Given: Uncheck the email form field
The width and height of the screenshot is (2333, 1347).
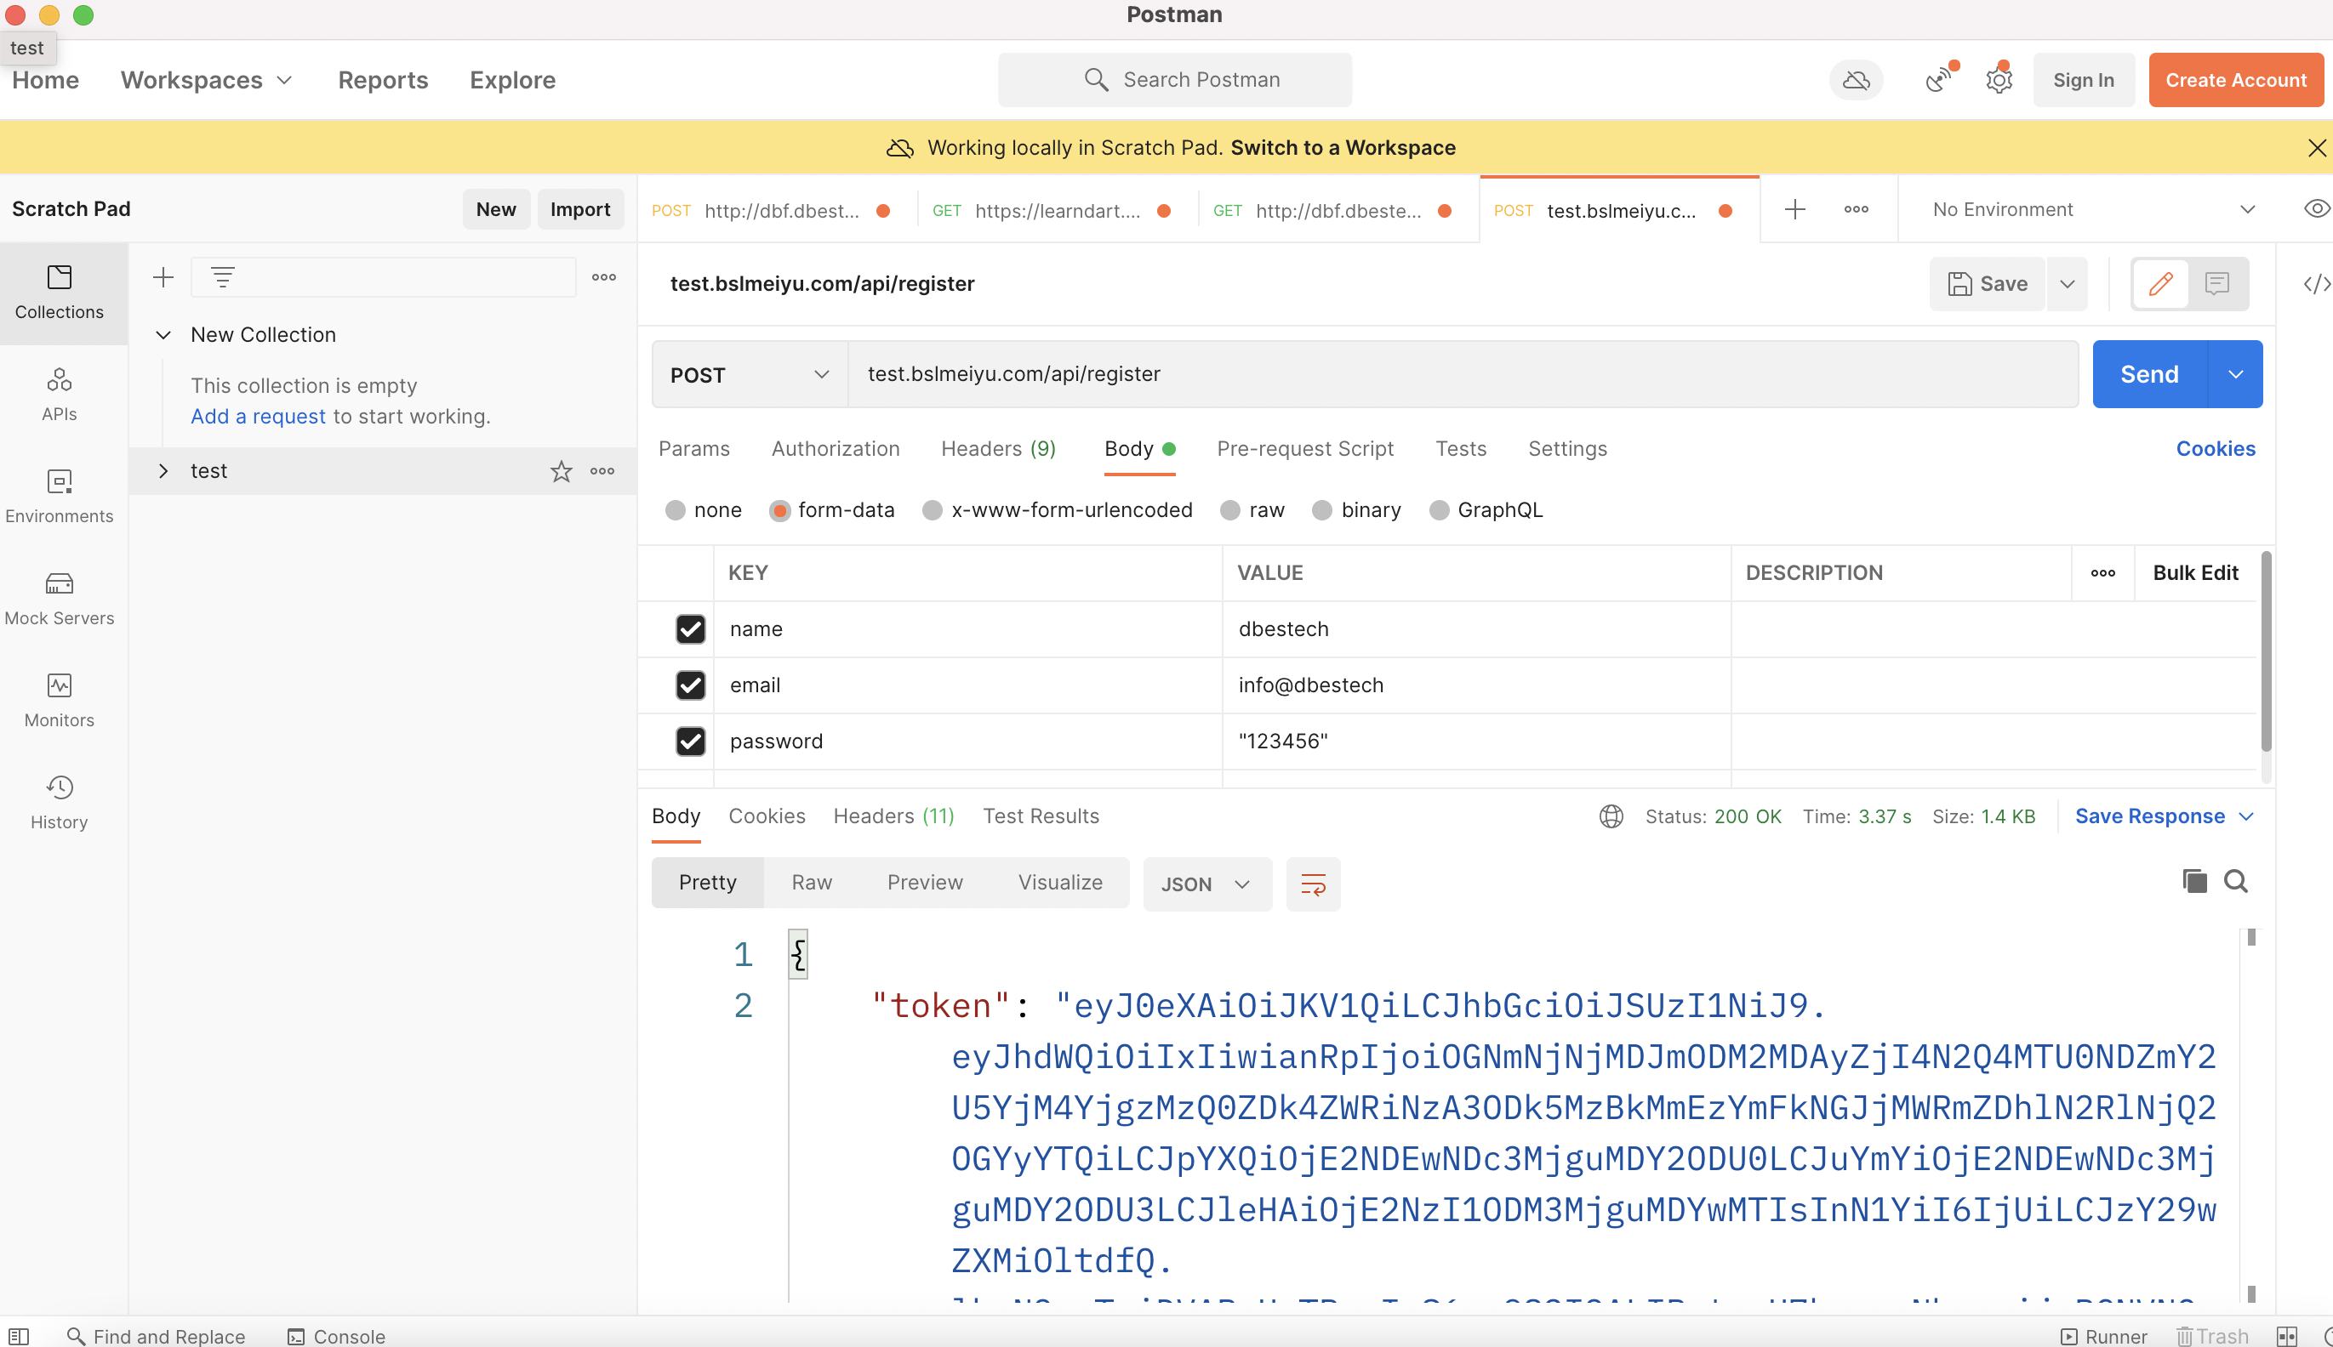Looking at the screenshot, I should [x=690, y=685].
